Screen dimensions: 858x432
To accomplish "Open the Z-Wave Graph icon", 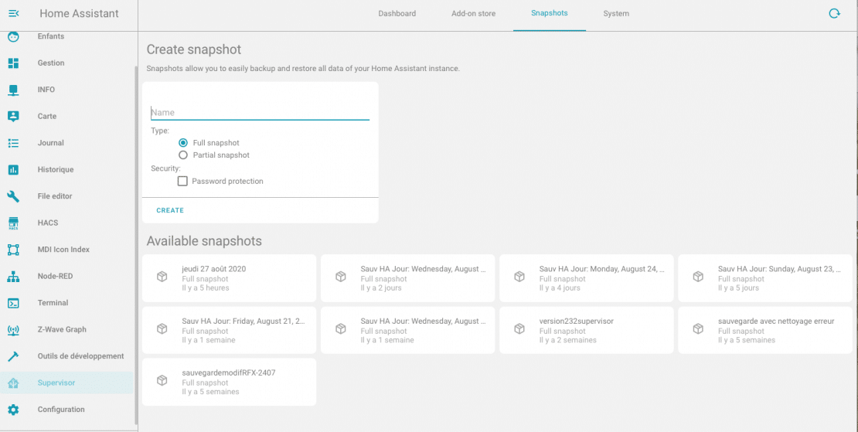I will tap(13, 330).
